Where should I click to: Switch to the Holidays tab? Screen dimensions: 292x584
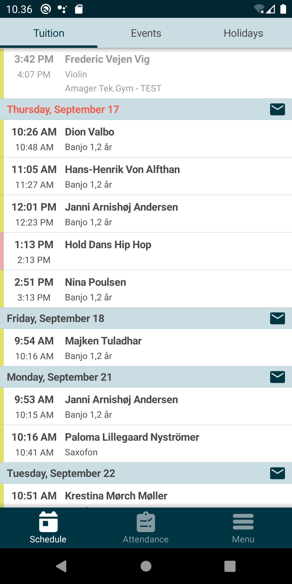(243, 33)
